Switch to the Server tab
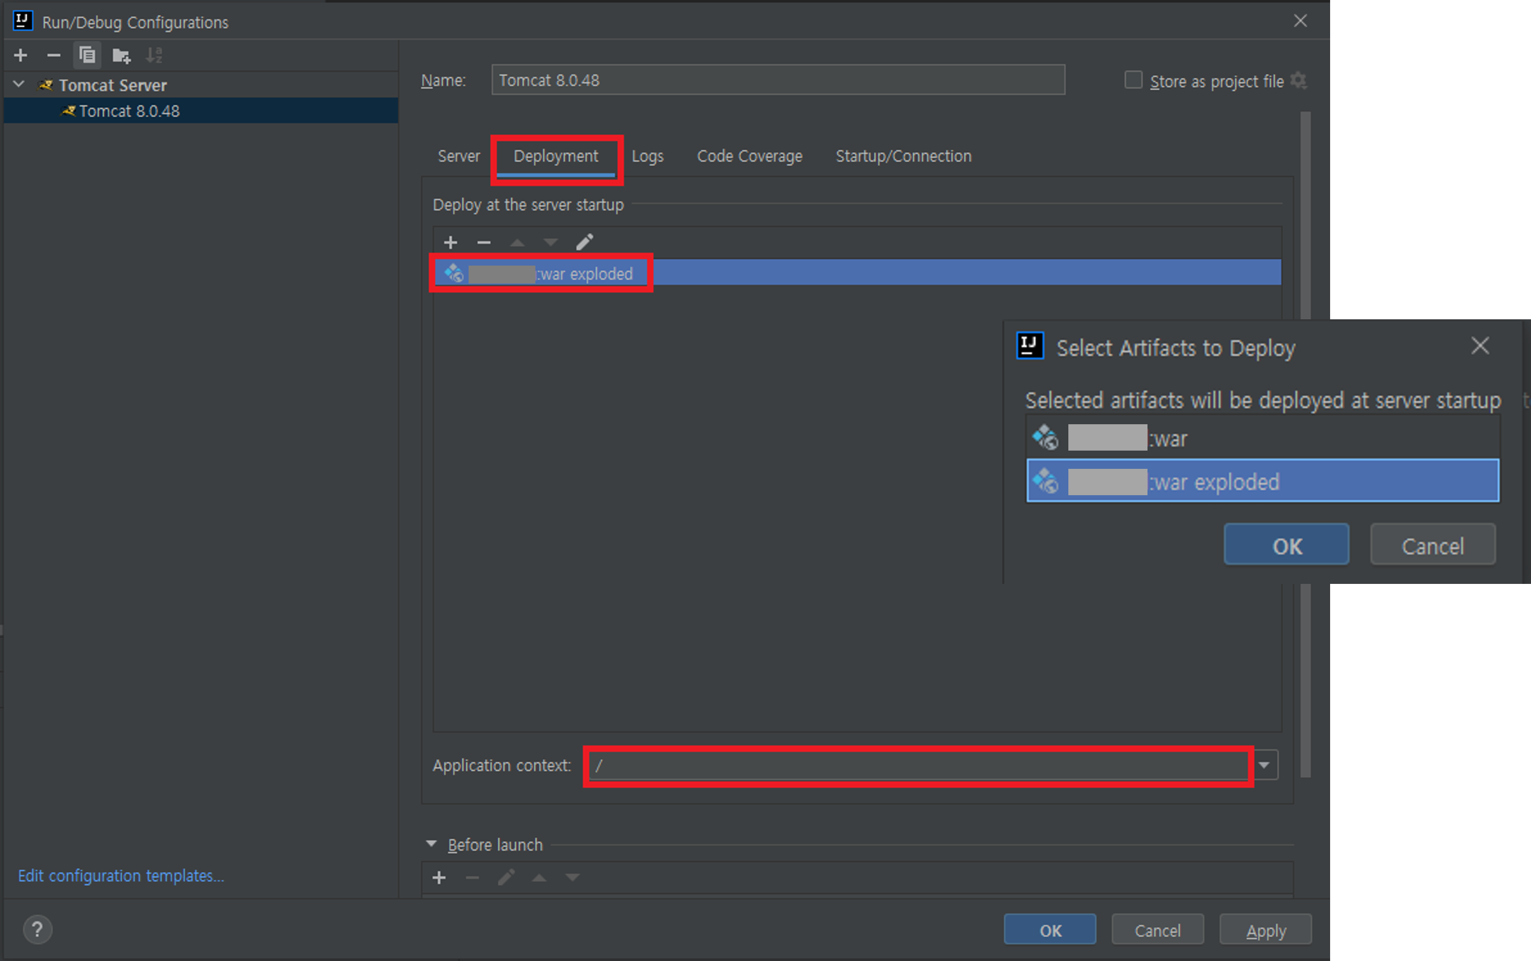1531x961 pixels. tap(459, 156)
